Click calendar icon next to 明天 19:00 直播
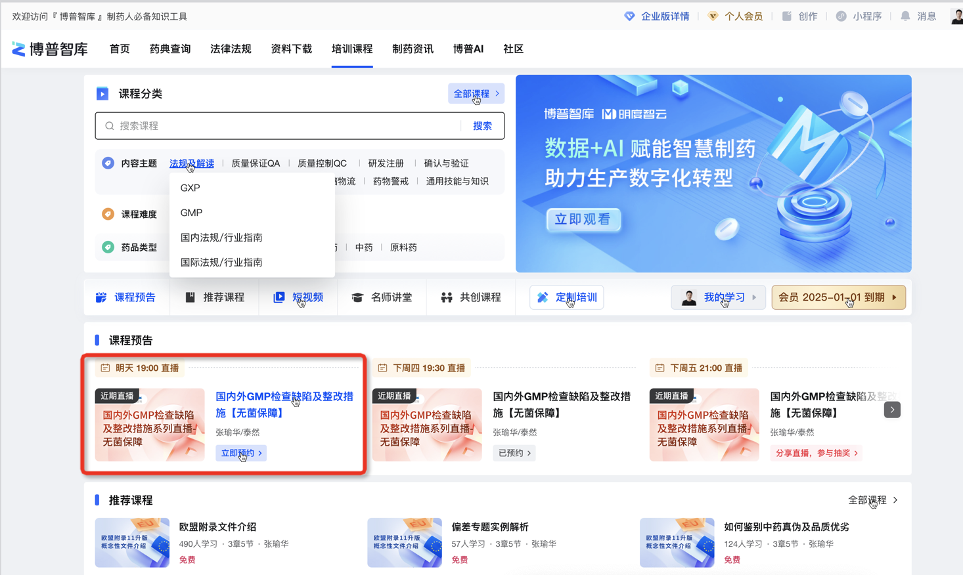The image size is (963, 575). click(x=105, y=368)
